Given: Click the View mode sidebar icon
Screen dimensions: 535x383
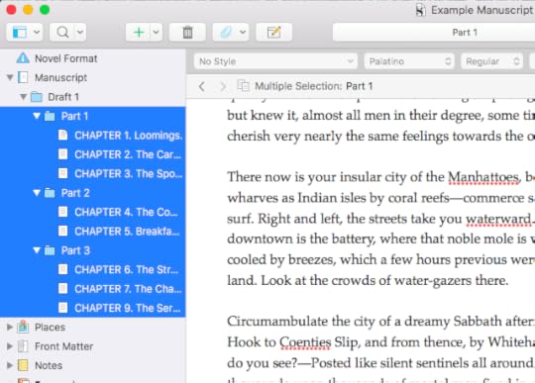Looking at the screenshot, I should pyautogui.click(x=20, y=33).
